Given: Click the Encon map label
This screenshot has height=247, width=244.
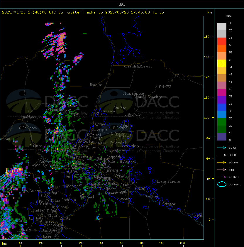Looking at the screenshot, I should (x=176, y=74).
